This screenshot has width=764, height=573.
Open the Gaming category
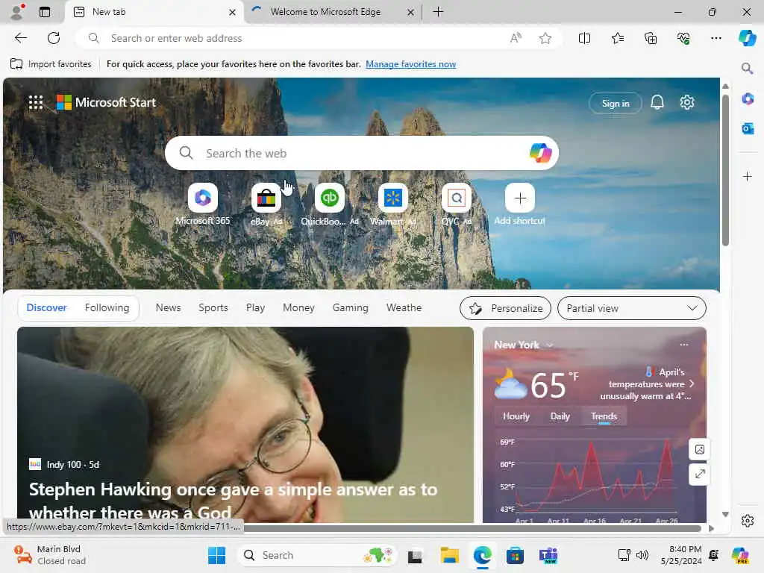351,308
